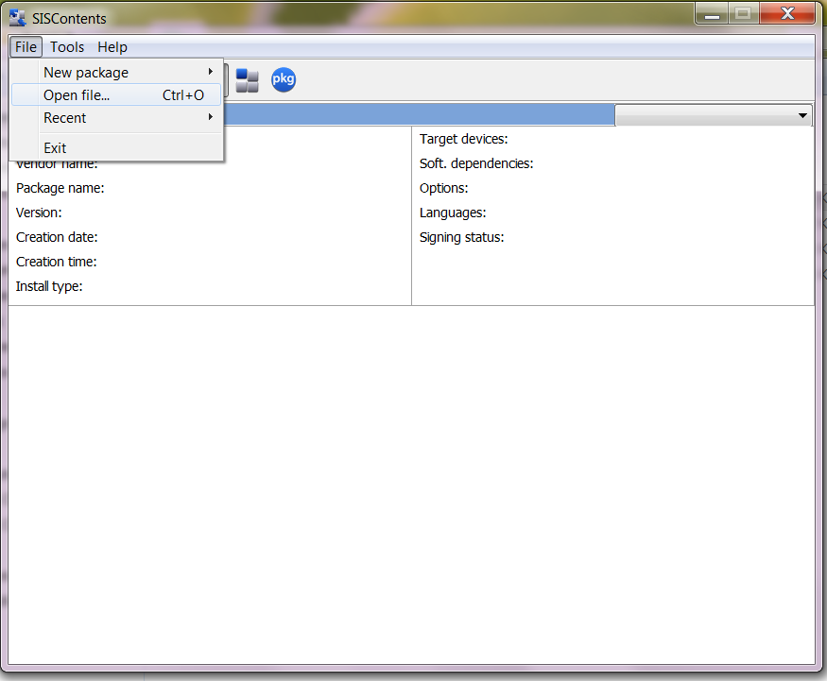Click the Package name label
Screen dimensions: 827x681
click(60, 188)
